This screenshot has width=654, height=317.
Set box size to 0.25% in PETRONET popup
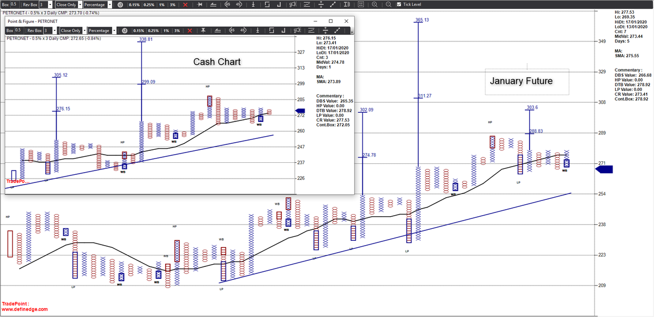click(x=153, y=31)
